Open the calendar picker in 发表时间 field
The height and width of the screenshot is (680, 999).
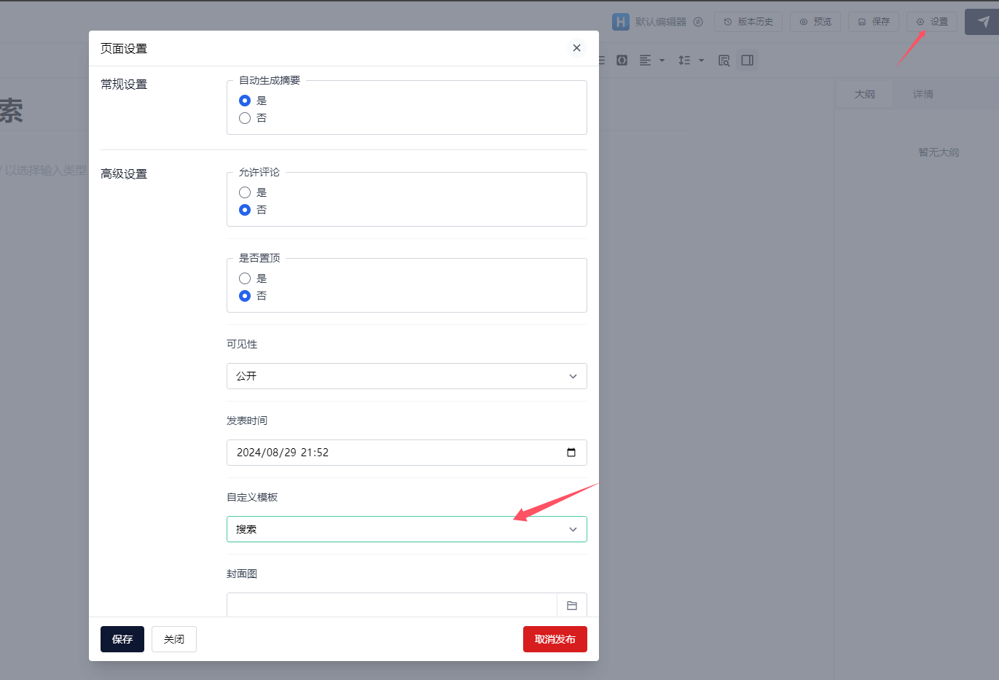(x=571, y=453)
